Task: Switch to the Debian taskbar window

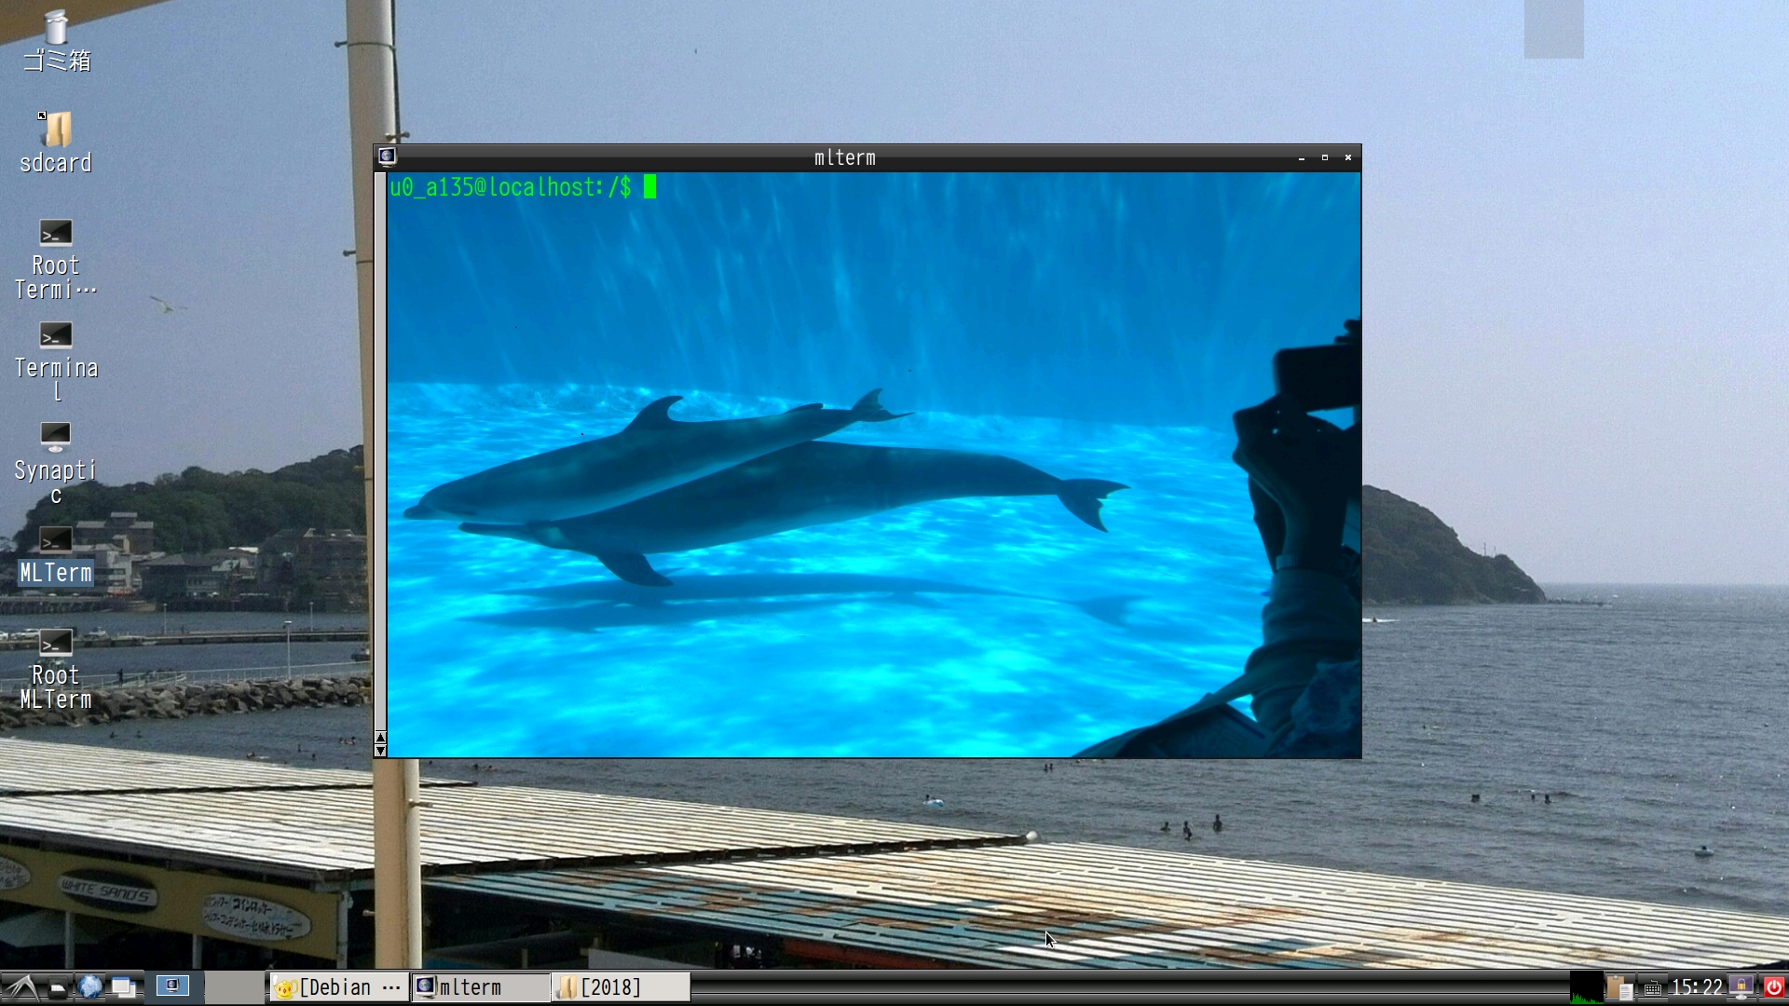Action: (339, 987)
